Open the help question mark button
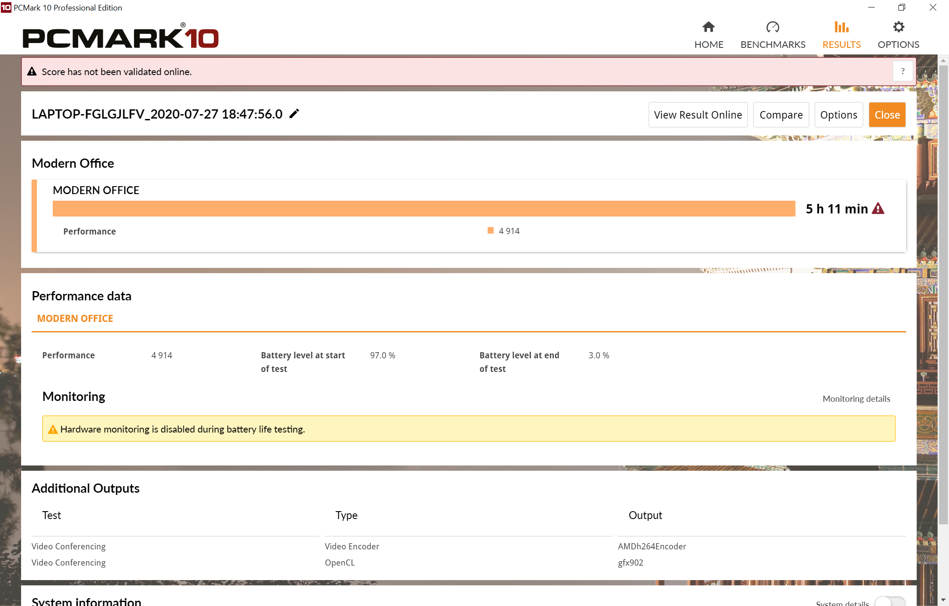The width and height of the screenshot is (949, 606). pos(903,71)
